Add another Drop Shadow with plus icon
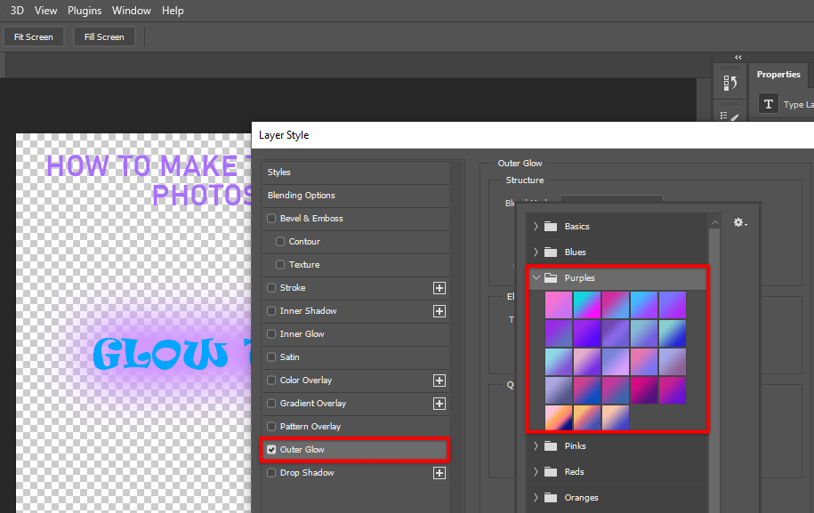The width and height of the screenshot is (814, 513). point(439,473)
